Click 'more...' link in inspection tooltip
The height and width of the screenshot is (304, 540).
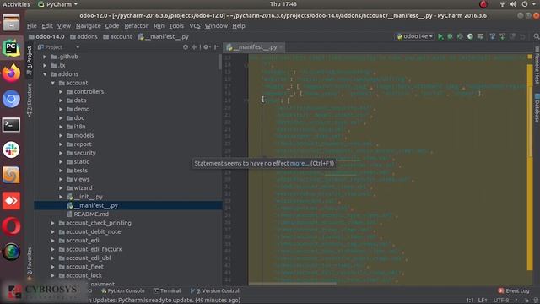click(300, 163)
